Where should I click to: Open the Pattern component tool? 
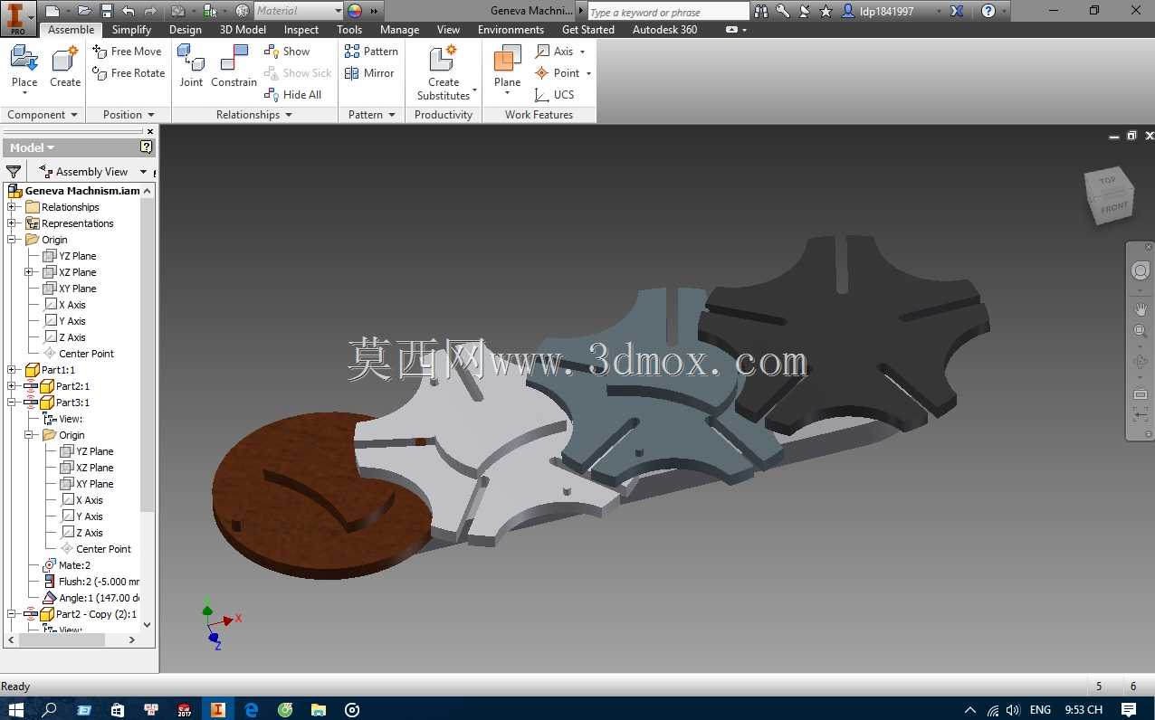click(x=371, y=52)
